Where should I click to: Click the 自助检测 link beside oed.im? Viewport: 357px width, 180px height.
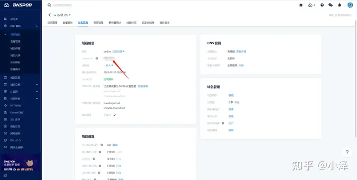119,52
